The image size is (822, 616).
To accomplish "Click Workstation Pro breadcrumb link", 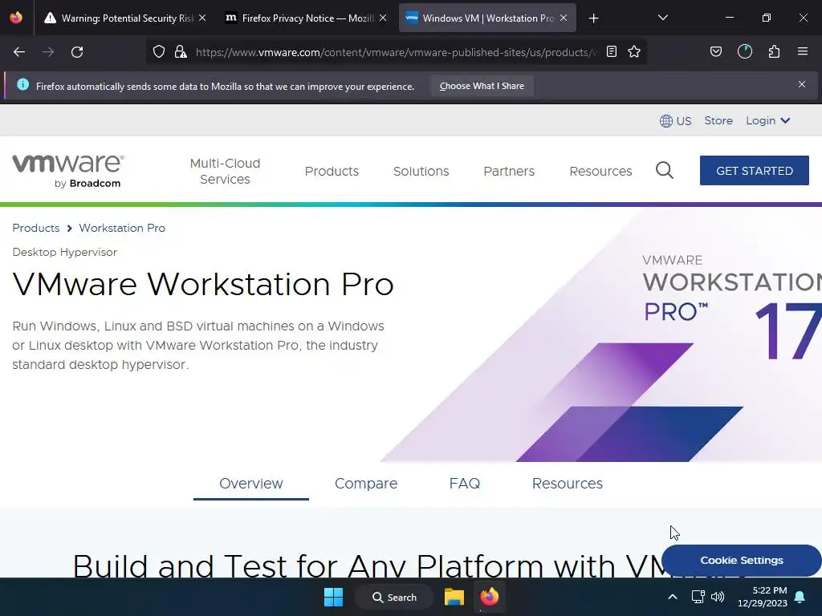I will pyautogui.click(x=122, y=228).
